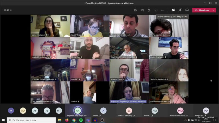The image size is (219, 123).
Task: Select LORENA VILLAR video tile
Action: (x=50, y=70)
